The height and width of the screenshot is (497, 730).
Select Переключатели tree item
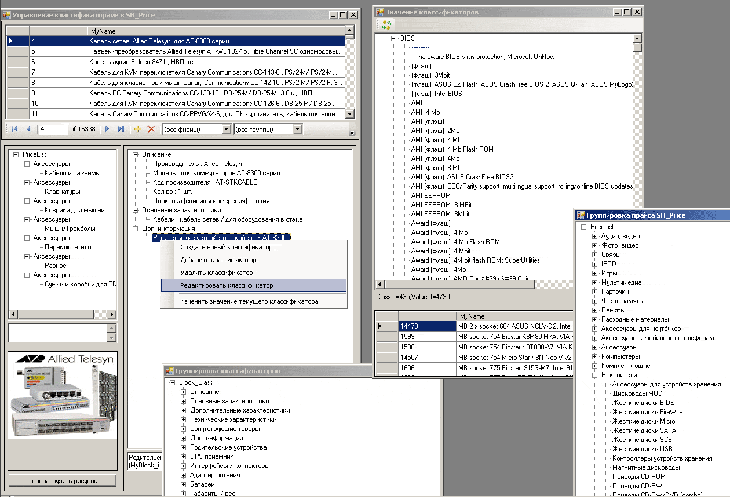68,247
